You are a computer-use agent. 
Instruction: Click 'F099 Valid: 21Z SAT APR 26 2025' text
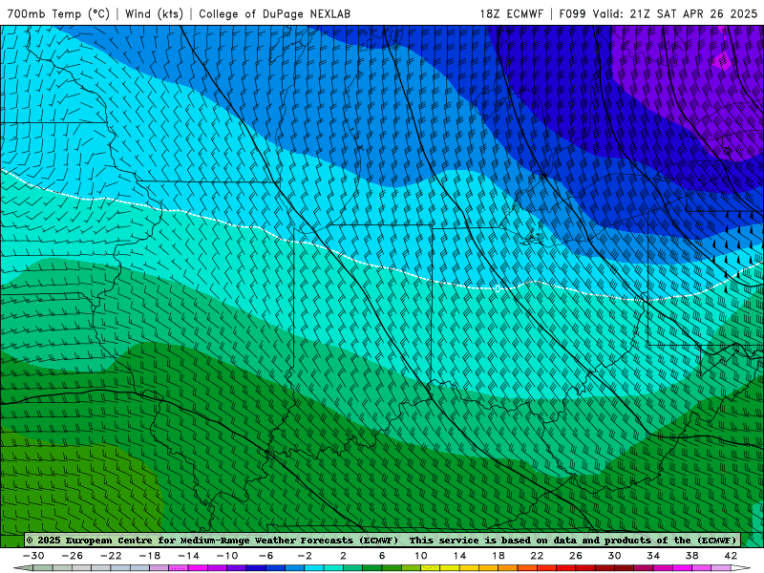tap(658, 13)
